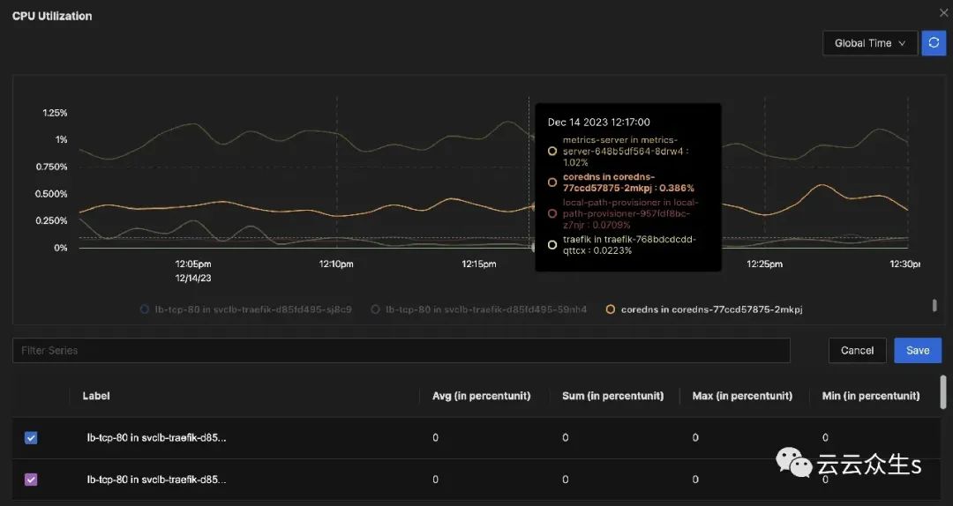Sort by Avg (in percentunit) column

tap(481, 396)
